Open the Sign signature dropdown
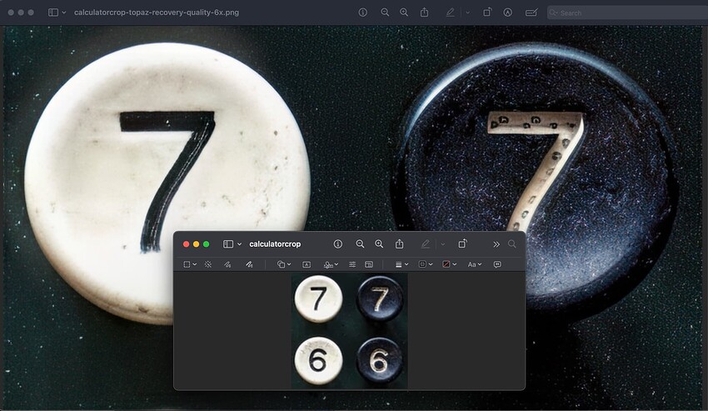708x411 pixels. coord(331,264)
